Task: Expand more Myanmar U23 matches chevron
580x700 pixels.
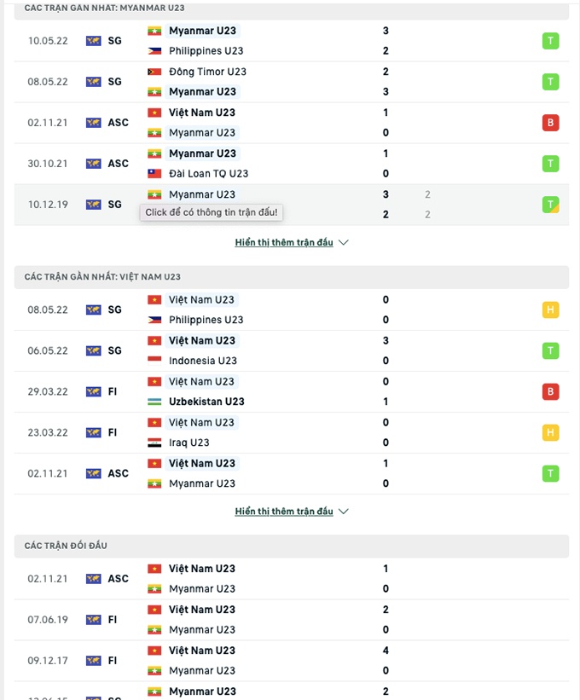Action: click(x=344, y=242)
